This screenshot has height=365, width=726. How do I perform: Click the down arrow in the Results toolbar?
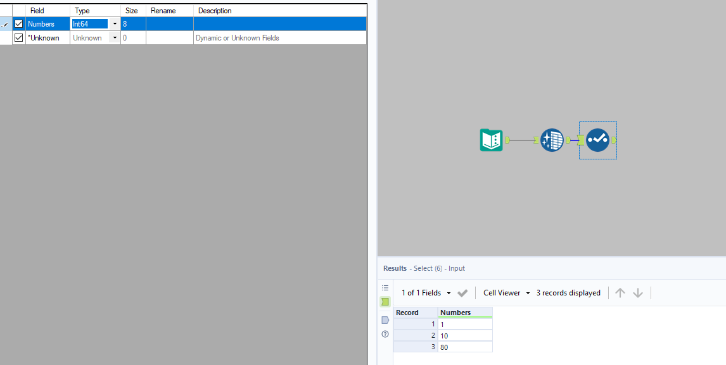pos(638,292)
